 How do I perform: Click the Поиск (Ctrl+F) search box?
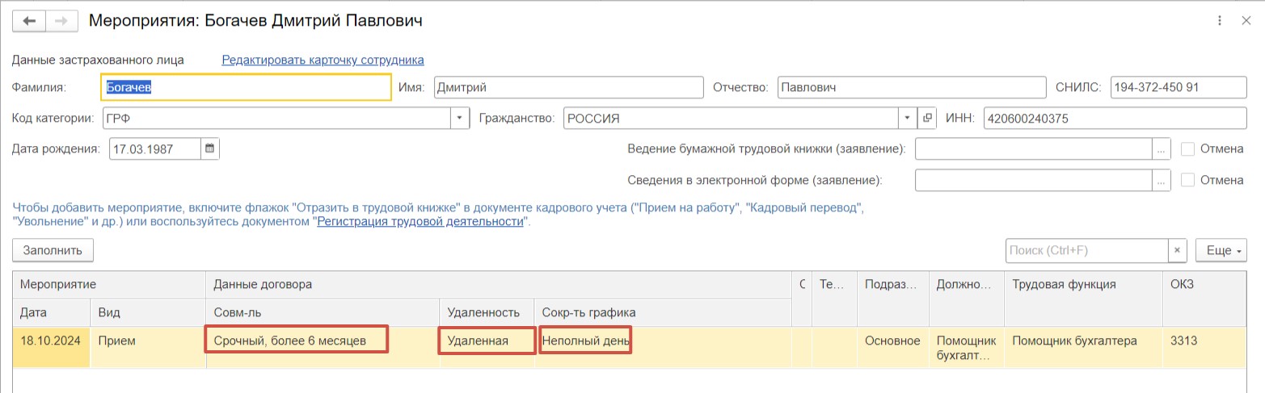coord(1087,250)
